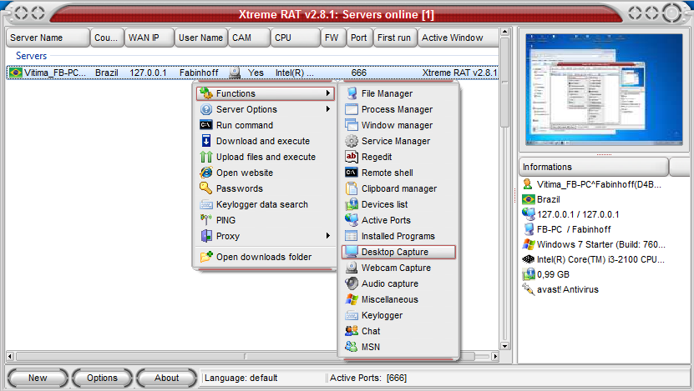Choose Upload files and execute

coord(266,157)
